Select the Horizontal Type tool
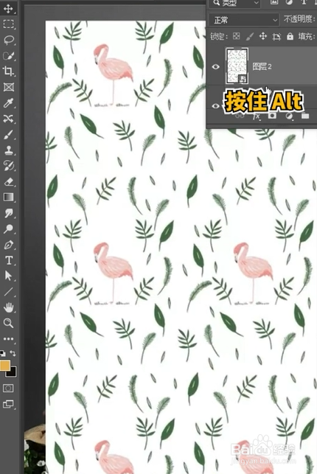The image size is (317, 474). pyautogui.click(x=8, y=260)
